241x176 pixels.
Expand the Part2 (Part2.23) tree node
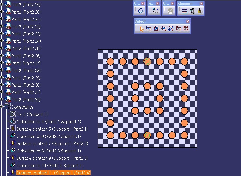point(1,33)
